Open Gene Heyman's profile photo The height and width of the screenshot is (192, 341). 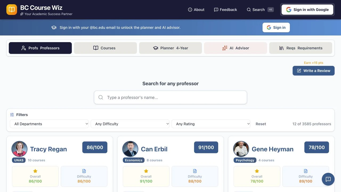(241, 149)
